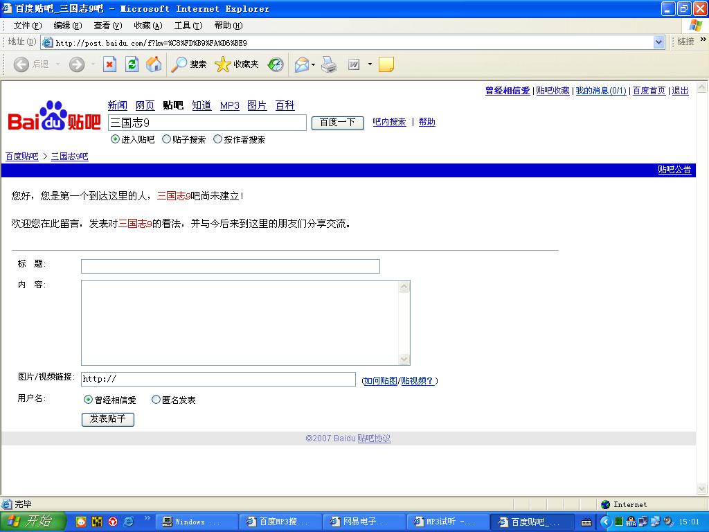709x532 pixels.
Task: Expand the 链接 links bar chevron
Action: (703, 39)
